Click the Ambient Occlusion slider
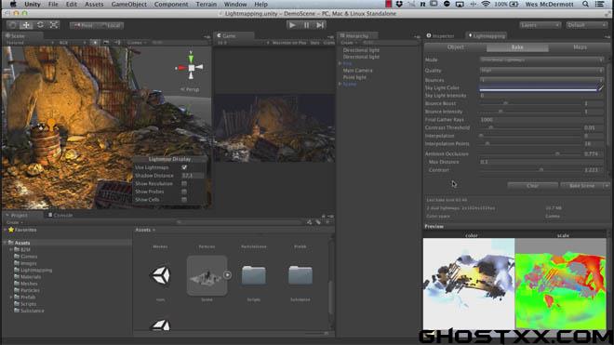This screenshot has height=345, width=614. tap(530, 153)
